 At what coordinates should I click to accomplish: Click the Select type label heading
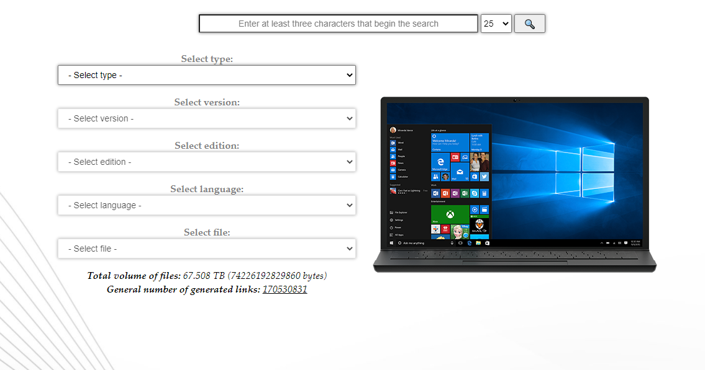click(207, 59)
